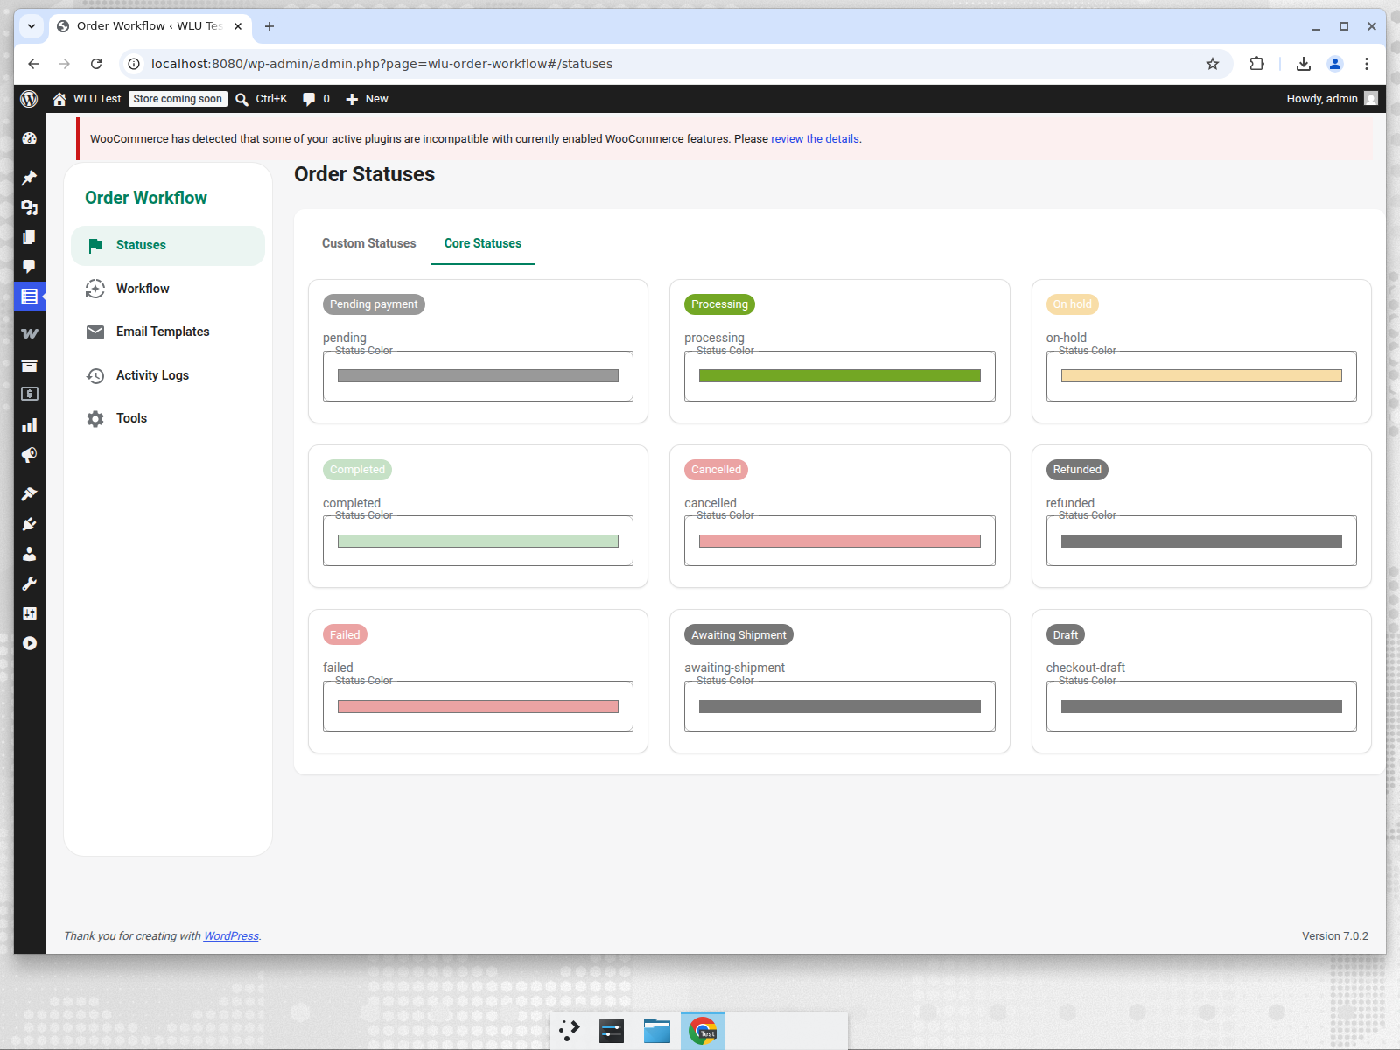
Task: Open the Tools wrench sidebar icon
Action: coord(29,584)
